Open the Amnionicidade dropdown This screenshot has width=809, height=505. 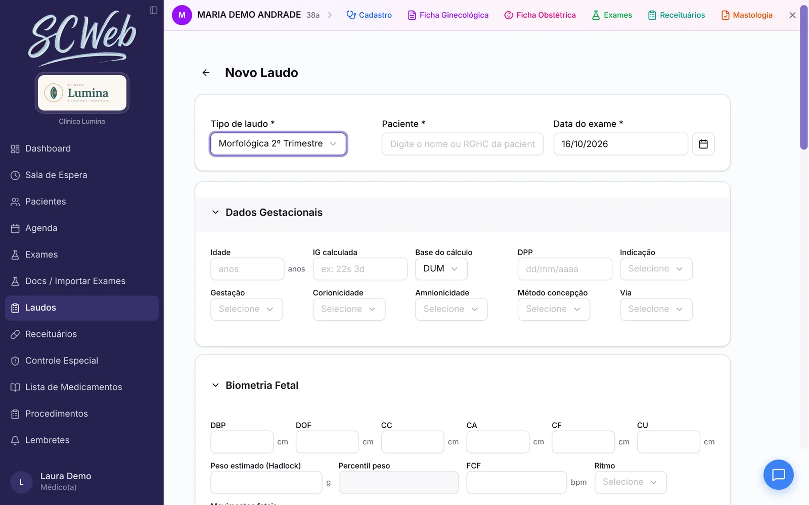452,309
